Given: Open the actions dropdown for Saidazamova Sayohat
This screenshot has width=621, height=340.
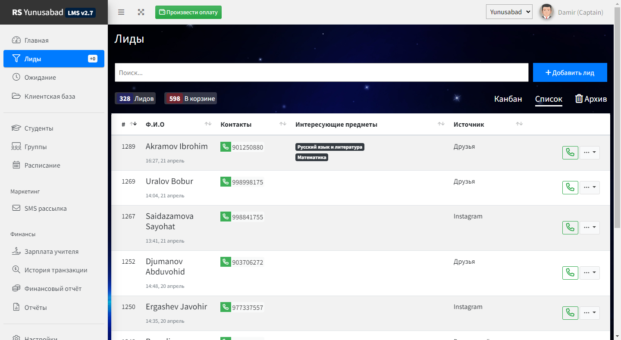Looking at the screenshot, I should [x=590, y=228].
